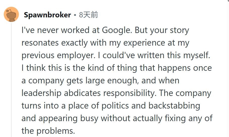Click the word previous in the comment
This screenshot has height=137, width=229.
click(38, 56)
